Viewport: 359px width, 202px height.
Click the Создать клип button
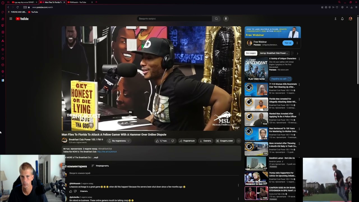click(x=225, y=141)
